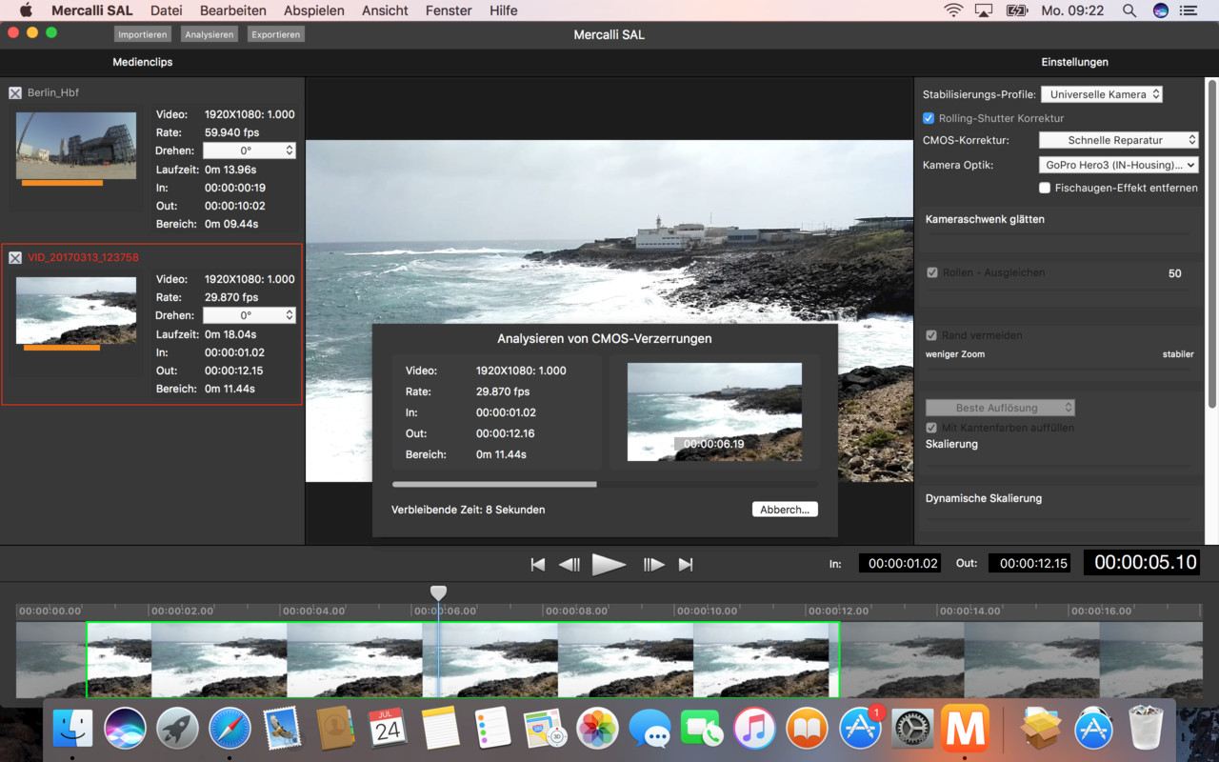Open the Hilfe menu
1219x762 pixels.
[x=503, y=10]
